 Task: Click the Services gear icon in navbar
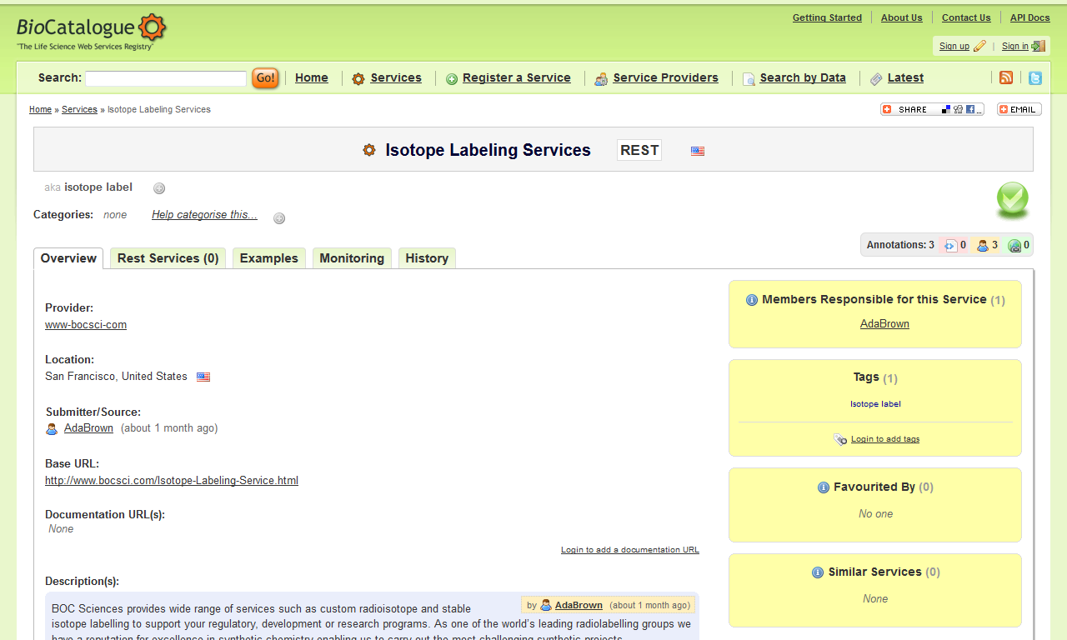coord(358,78)
